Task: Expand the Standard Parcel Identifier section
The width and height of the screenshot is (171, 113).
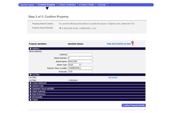Action: pyautogui.click(x=87, y=88)
